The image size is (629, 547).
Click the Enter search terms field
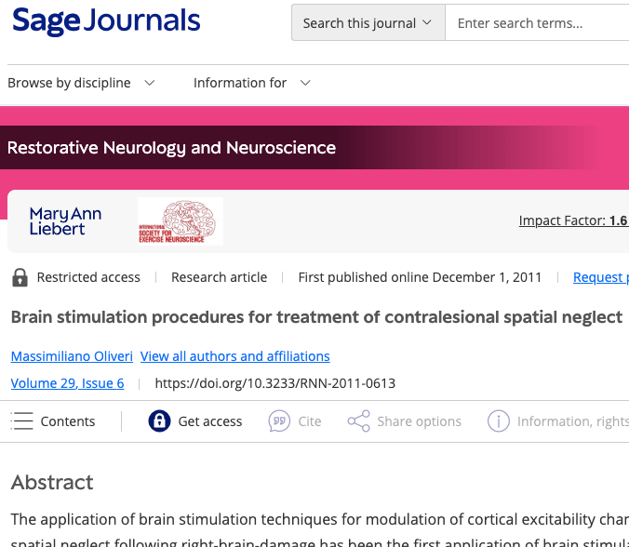coord(537,23)
